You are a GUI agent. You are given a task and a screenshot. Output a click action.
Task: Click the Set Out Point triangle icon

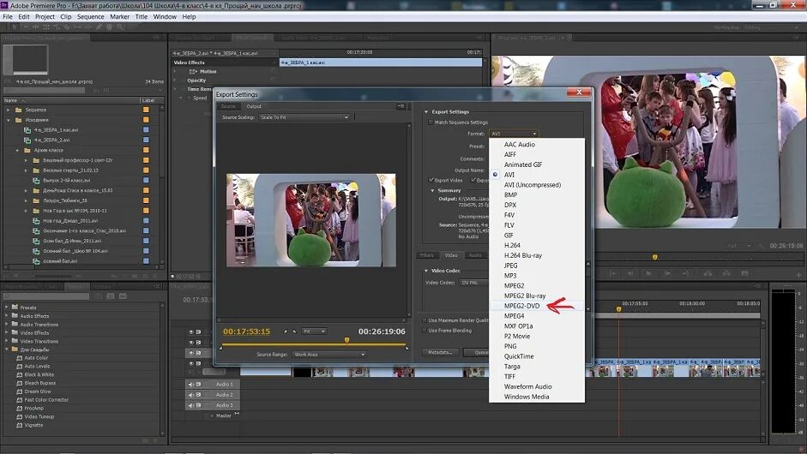(x=294, y=332)
